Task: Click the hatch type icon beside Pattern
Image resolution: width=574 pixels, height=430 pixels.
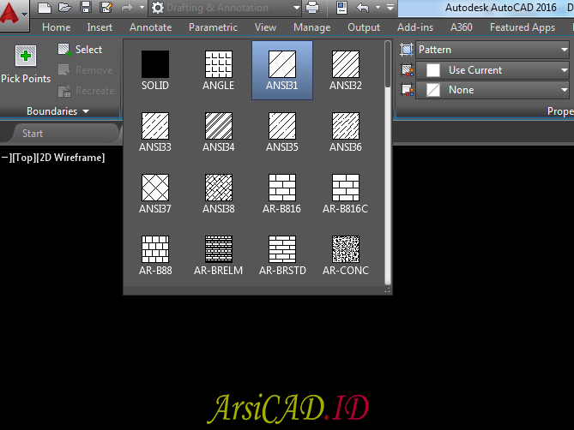Action: tap(407, 50)
